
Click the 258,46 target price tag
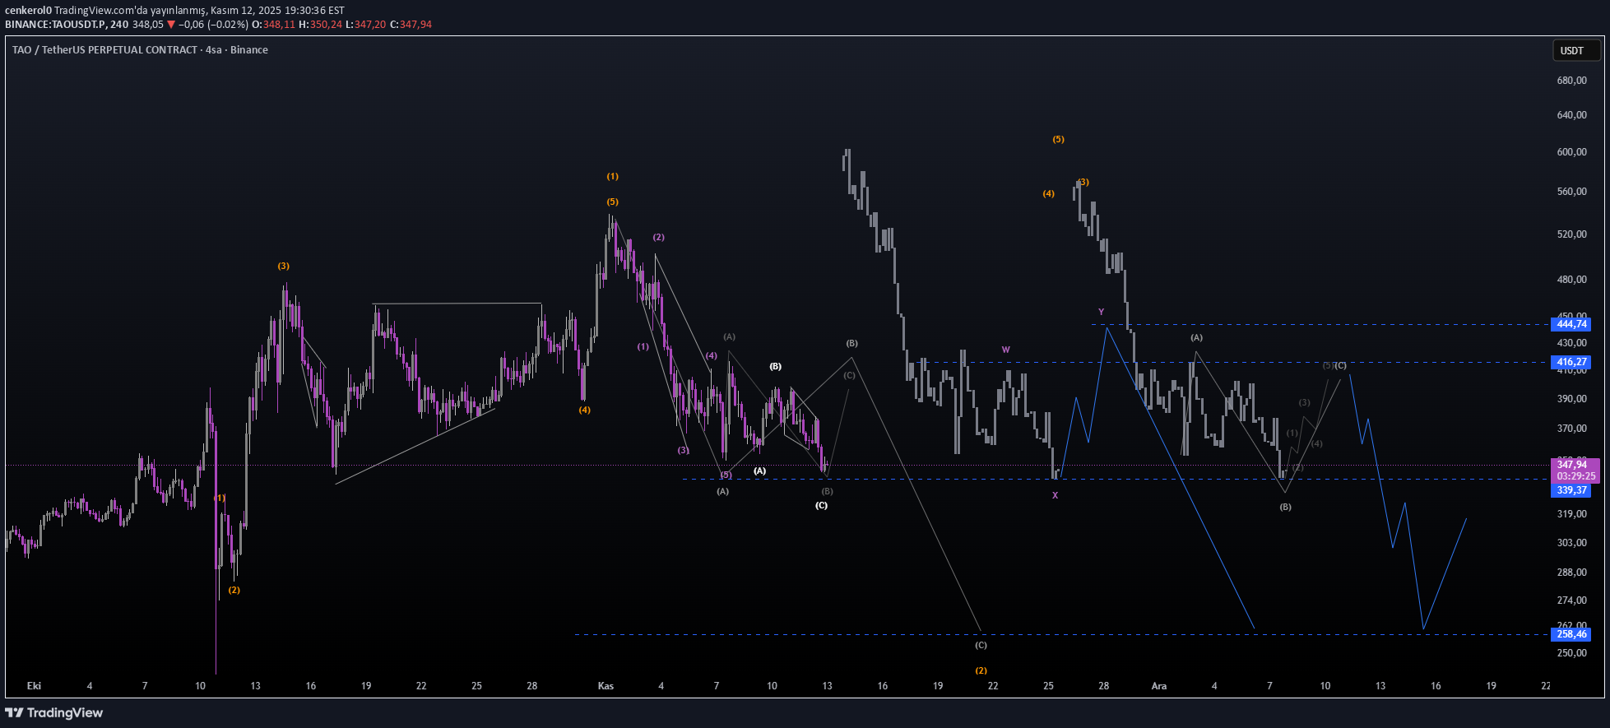click(1571, 634)
